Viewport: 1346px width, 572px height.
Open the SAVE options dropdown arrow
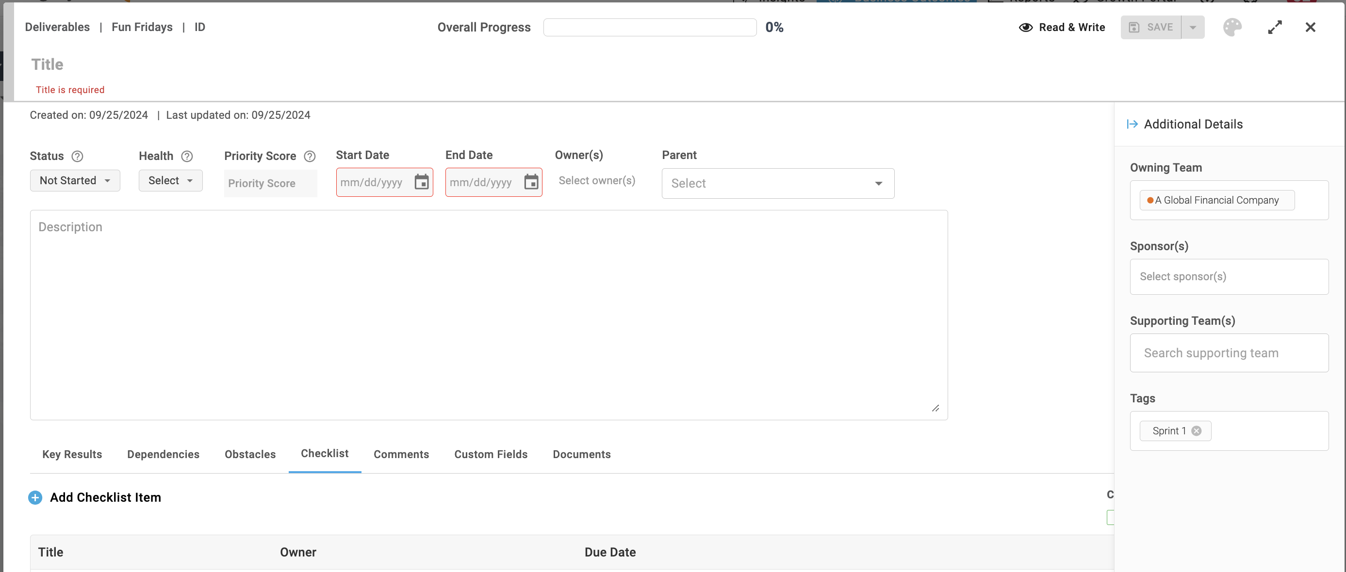point(1192,27)
